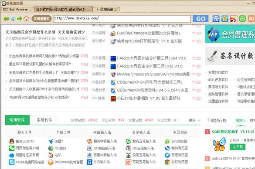255x169 pixels.
Task: Open QQ旋风 link
Action: [60, 148]
